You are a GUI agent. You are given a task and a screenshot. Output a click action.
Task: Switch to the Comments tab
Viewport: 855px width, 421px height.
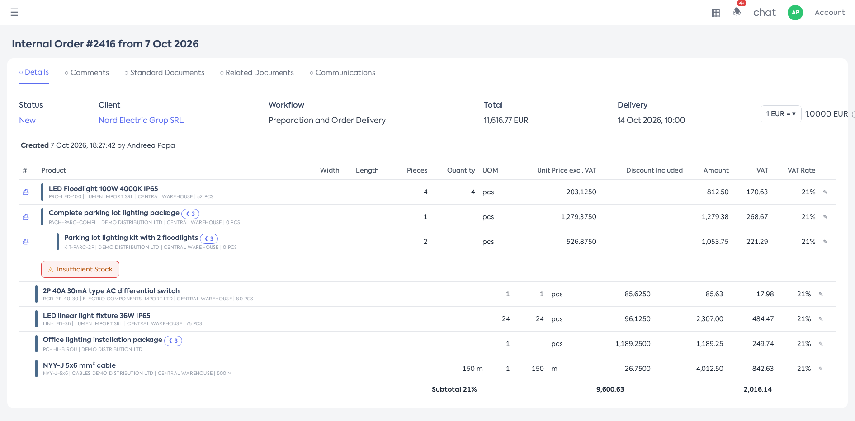point(87,73)
